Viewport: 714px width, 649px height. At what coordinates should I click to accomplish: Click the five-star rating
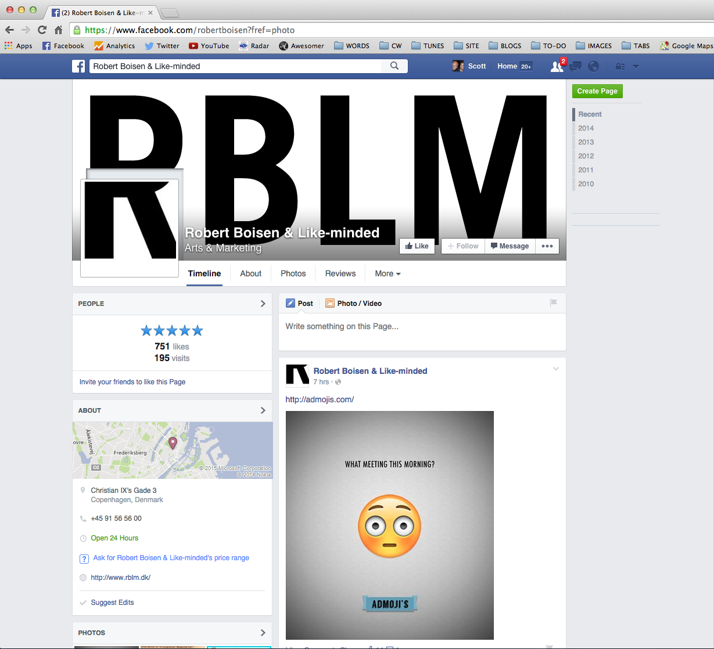(172, 331)
